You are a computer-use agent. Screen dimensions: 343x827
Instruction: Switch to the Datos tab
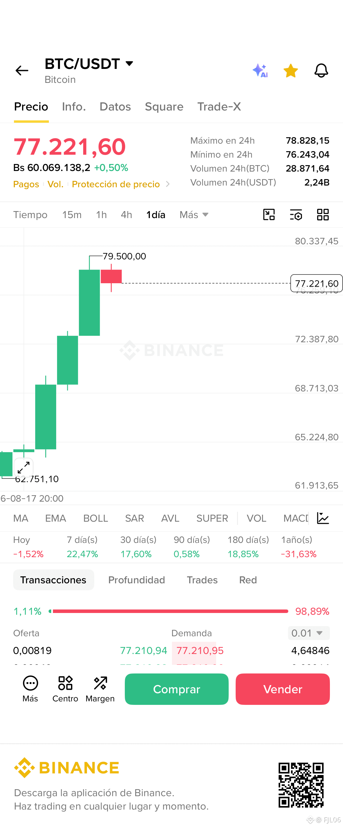(115, 107)
